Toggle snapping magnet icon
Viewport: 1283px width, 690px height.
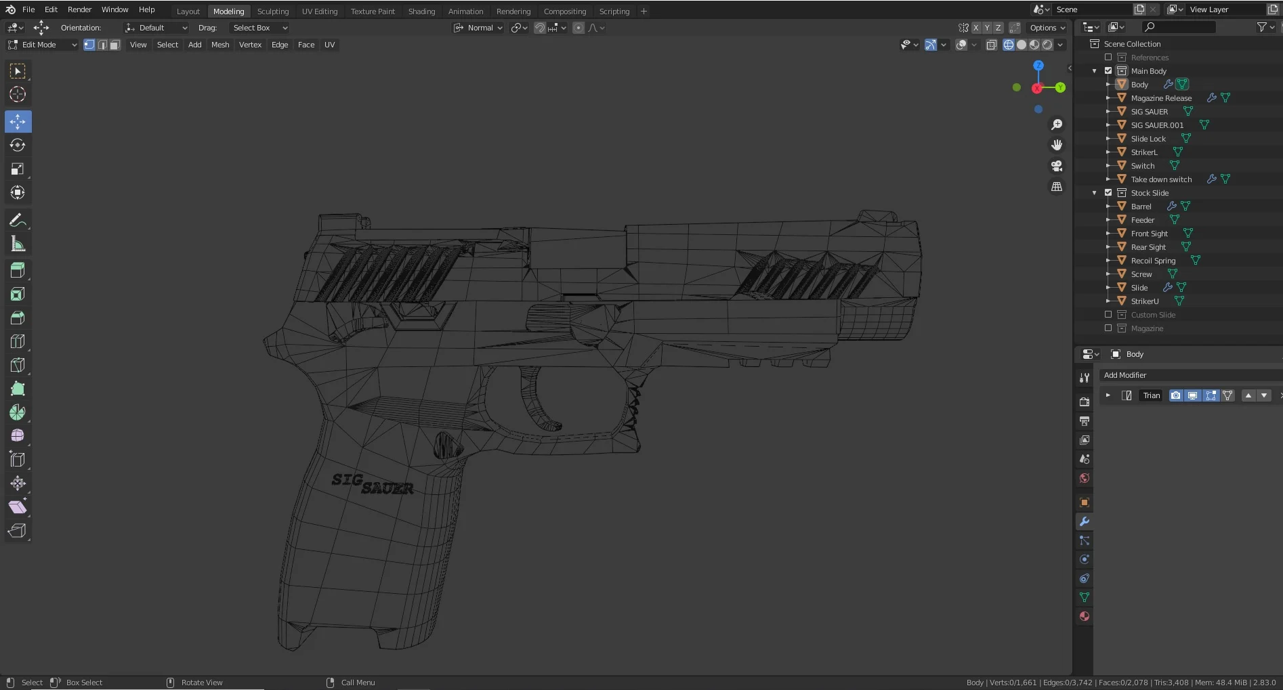(540, 28)
